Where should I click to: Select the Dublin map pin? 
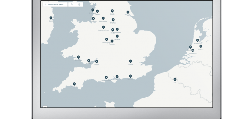tap(51, 18)
